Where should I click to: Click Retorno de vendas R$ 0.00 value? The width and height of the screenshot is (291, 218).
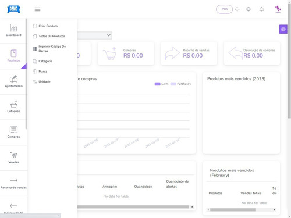click(x=193, y=56)
